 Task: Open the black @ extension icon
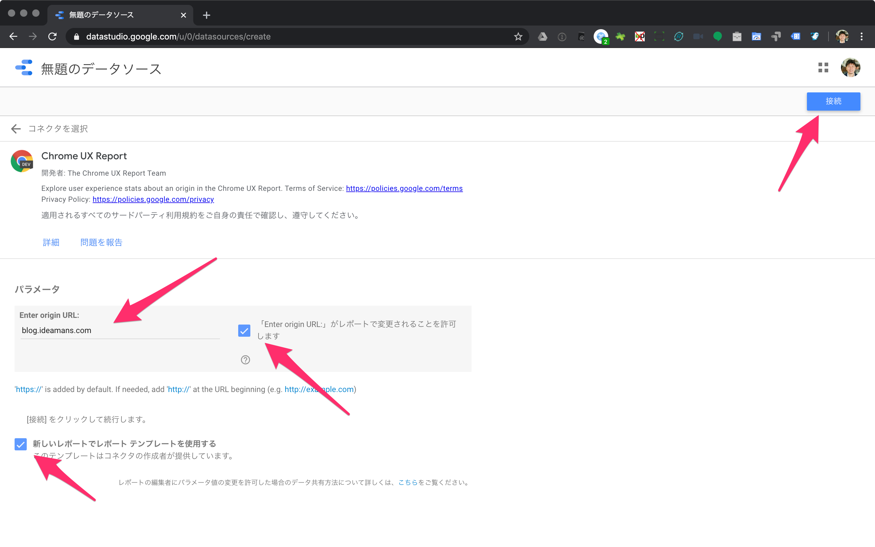(582, 36)
